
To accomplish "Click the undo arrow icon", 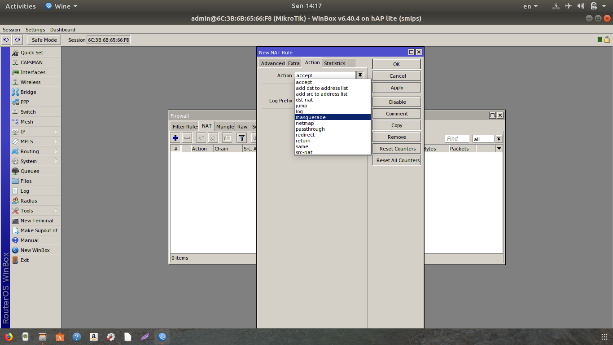I will tap(6, 40).
